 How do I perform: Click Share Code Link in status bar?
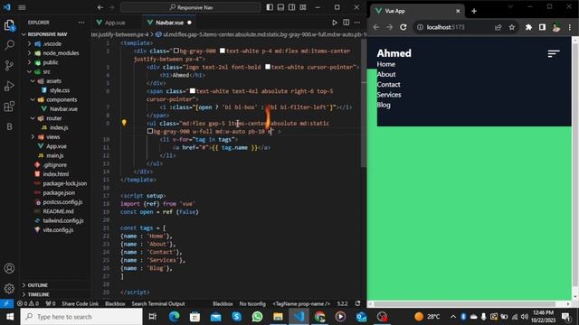click(x=81, y=303)
